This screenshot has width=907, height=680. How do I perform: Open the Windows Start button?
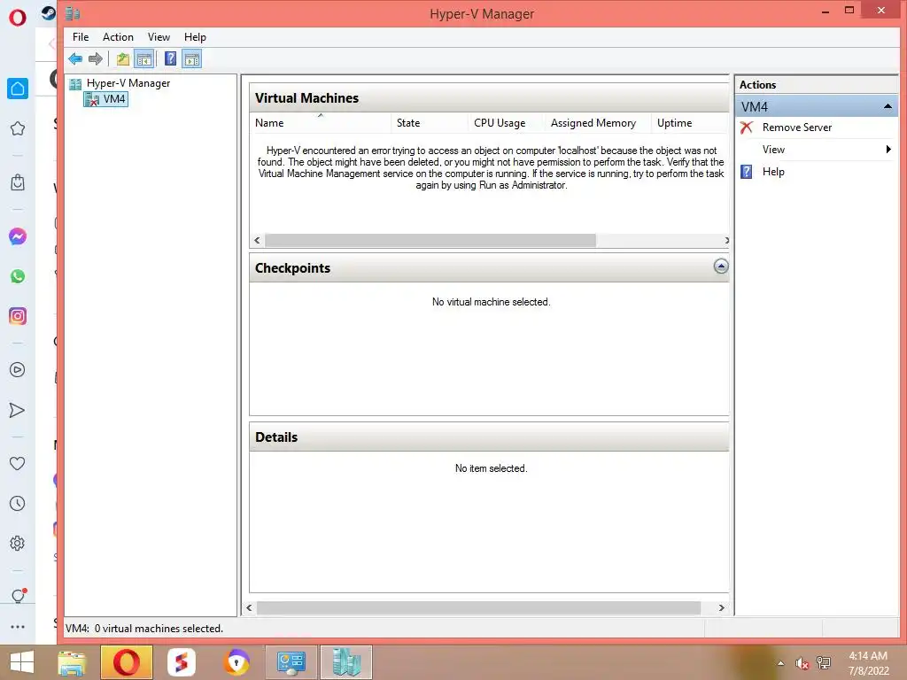coord(22,662)
